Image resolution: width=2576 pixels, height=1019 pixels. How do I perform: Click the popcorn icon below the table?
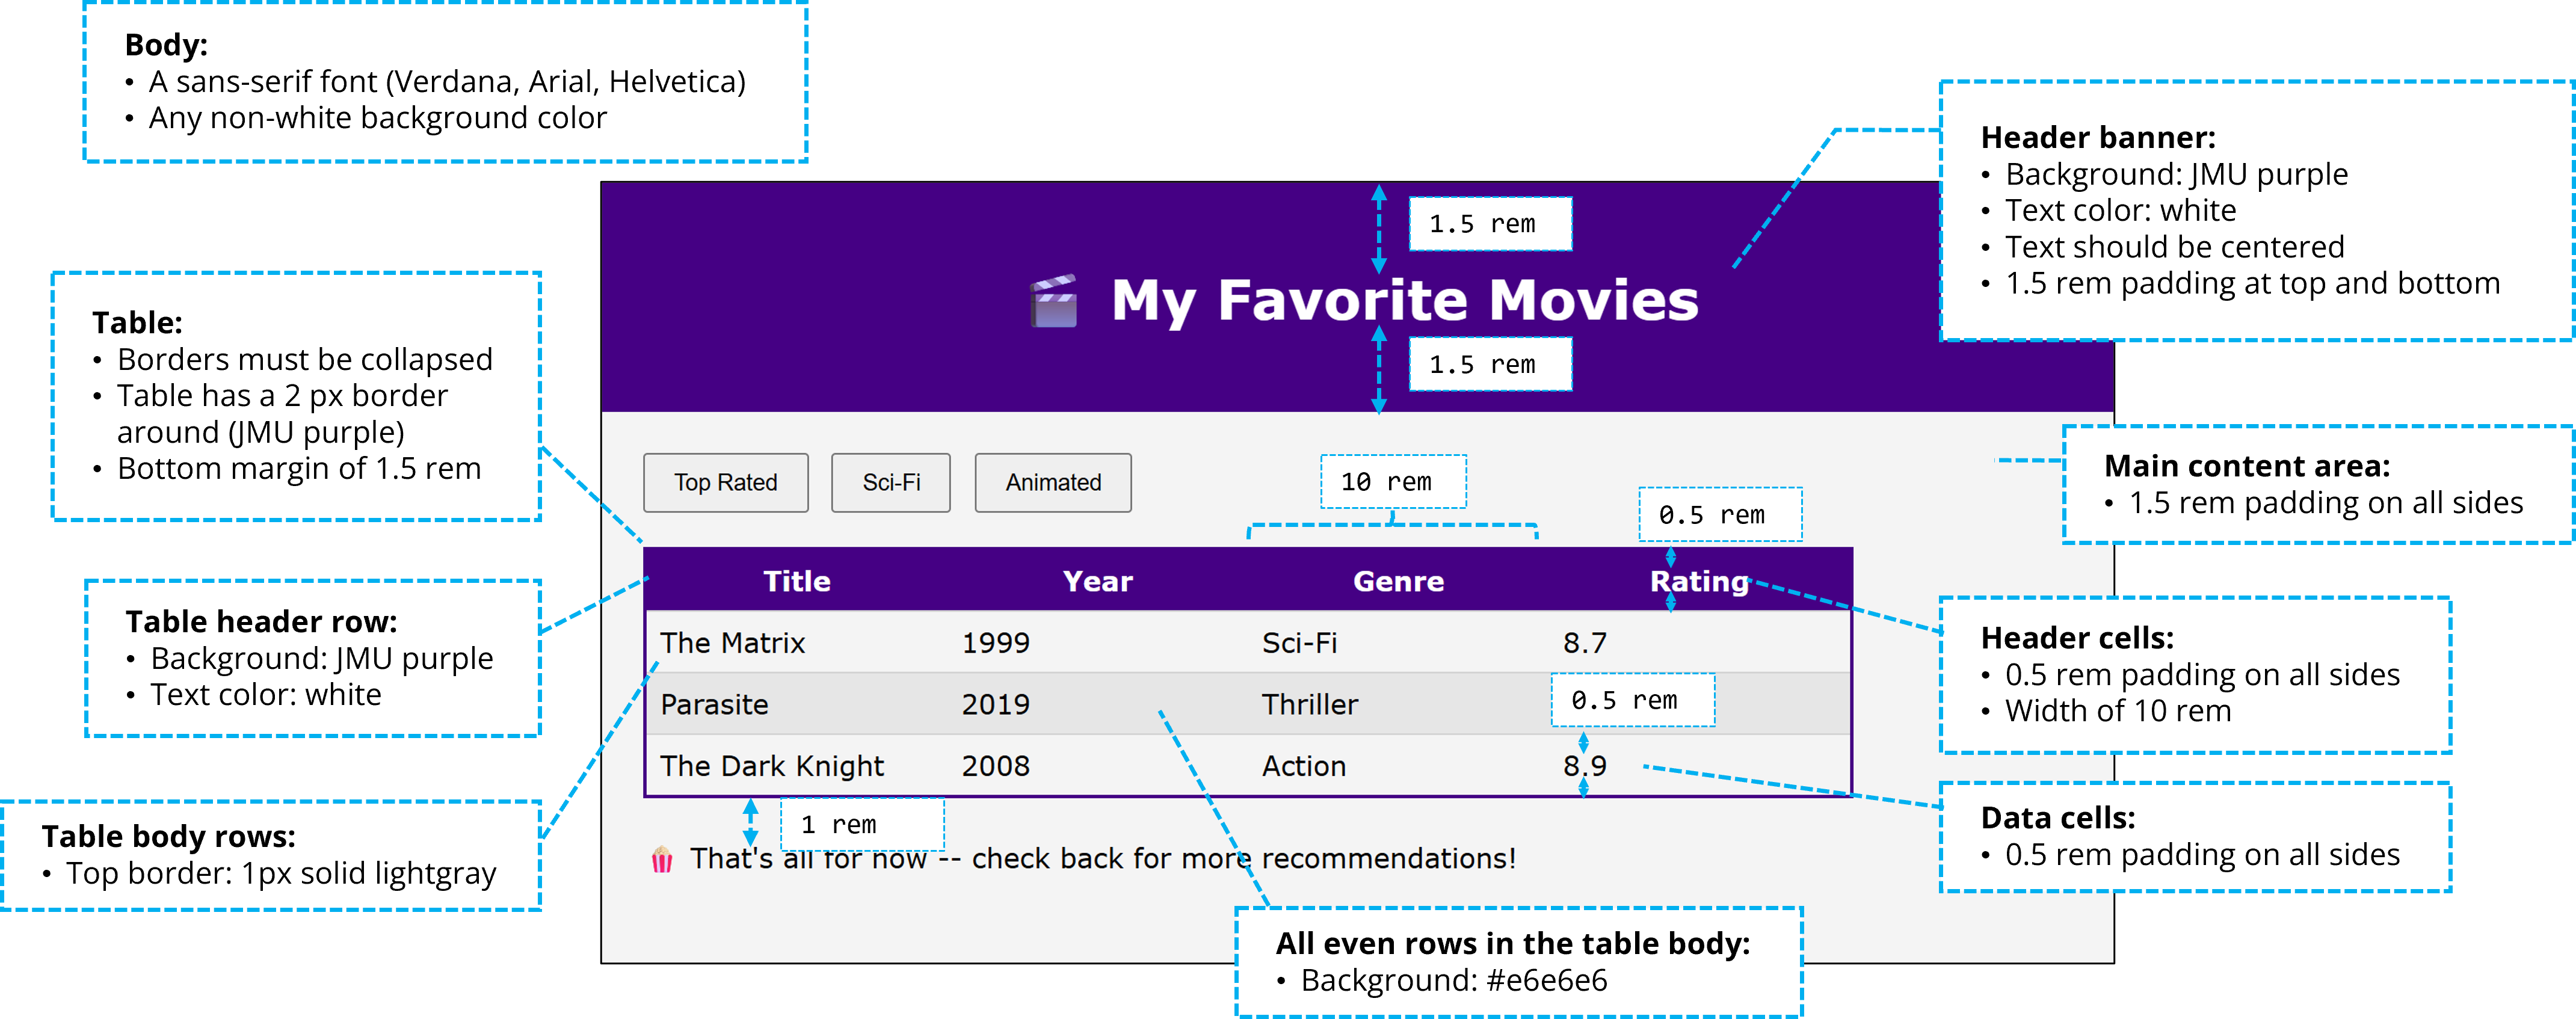point(662,859)
